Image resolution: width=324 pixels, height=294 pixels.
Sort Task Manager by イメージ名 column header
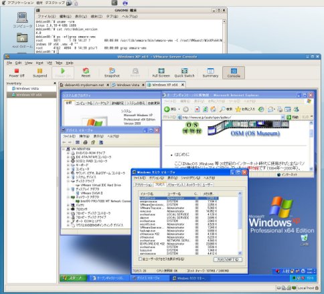coord(153,194)
